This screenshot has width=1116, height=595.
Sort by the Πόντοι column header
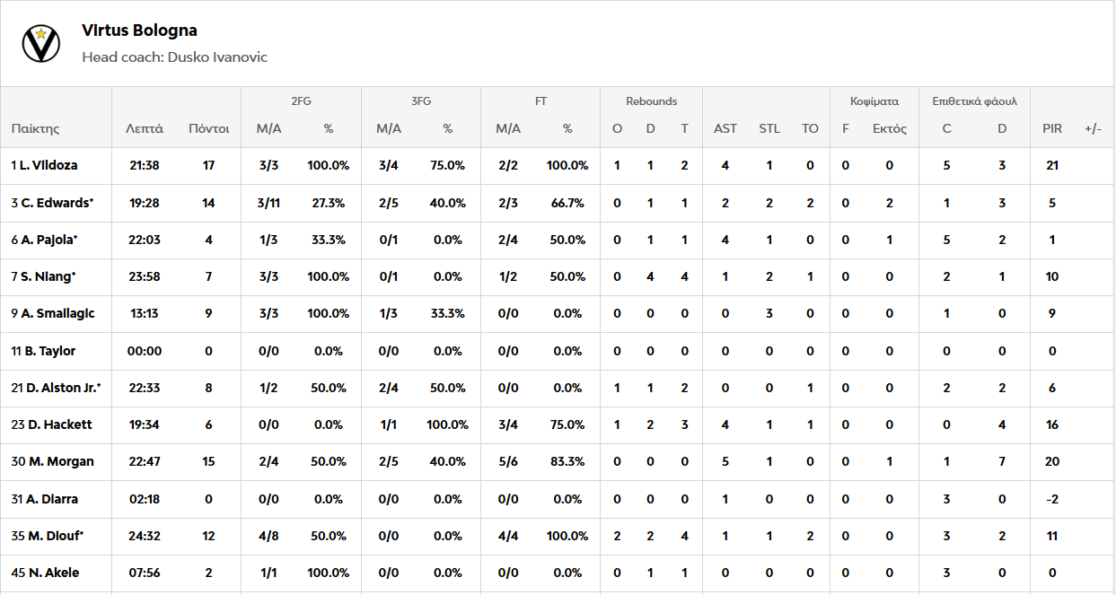pyautogui.click(x=208, y=128)
